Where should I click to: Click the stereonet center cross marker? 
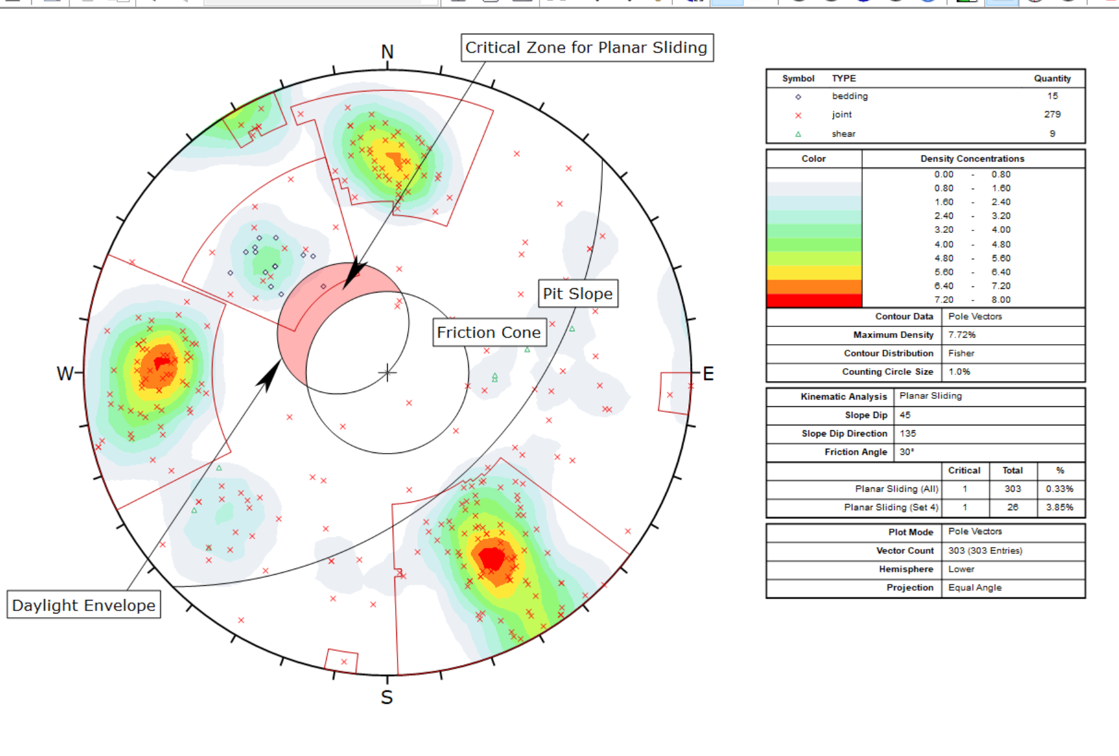point(387,372)
